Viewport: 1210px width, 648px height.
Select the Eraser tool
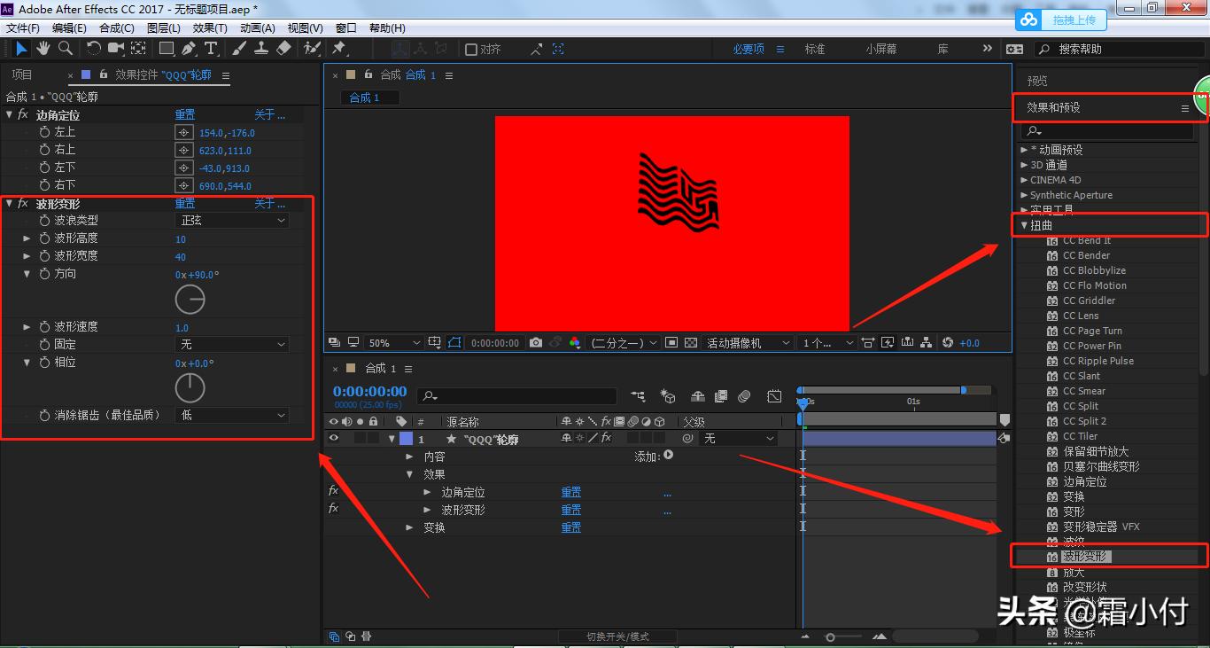coord(283,49)
